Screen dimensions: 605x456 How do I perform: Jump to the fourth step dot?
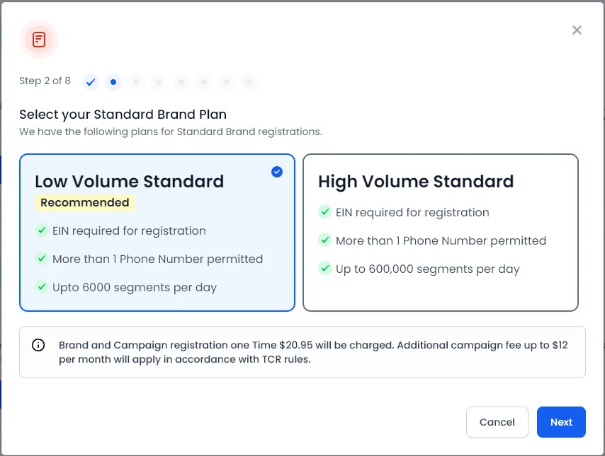(x=159, y=82)
